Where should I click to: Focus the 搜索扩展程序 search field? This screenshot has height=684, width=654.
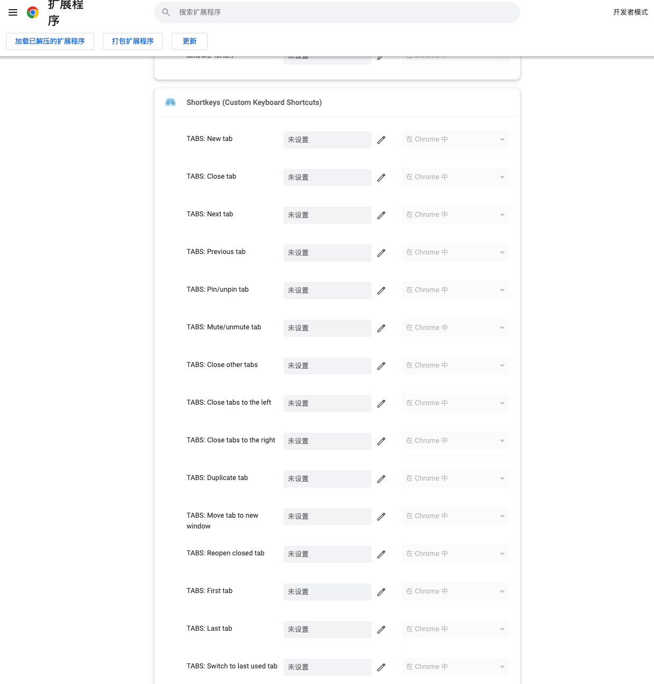(x=344, y=12)
